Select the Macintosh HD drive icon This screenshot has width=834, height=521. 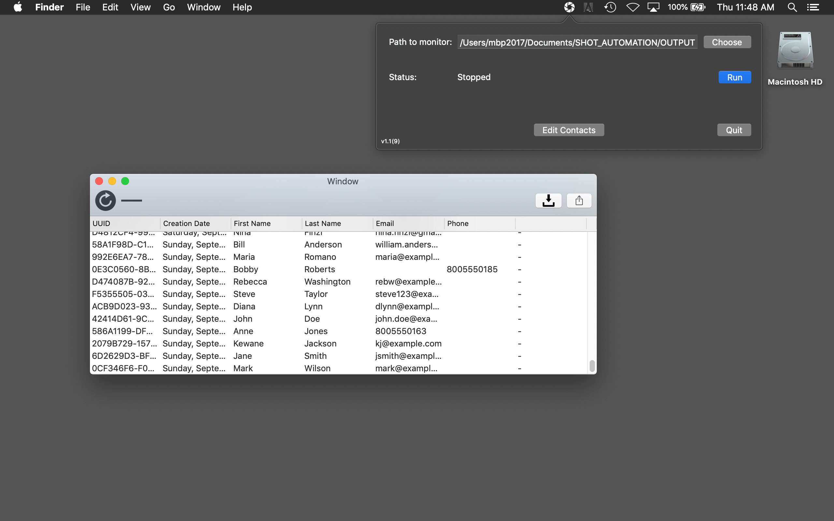click(795, 51)
